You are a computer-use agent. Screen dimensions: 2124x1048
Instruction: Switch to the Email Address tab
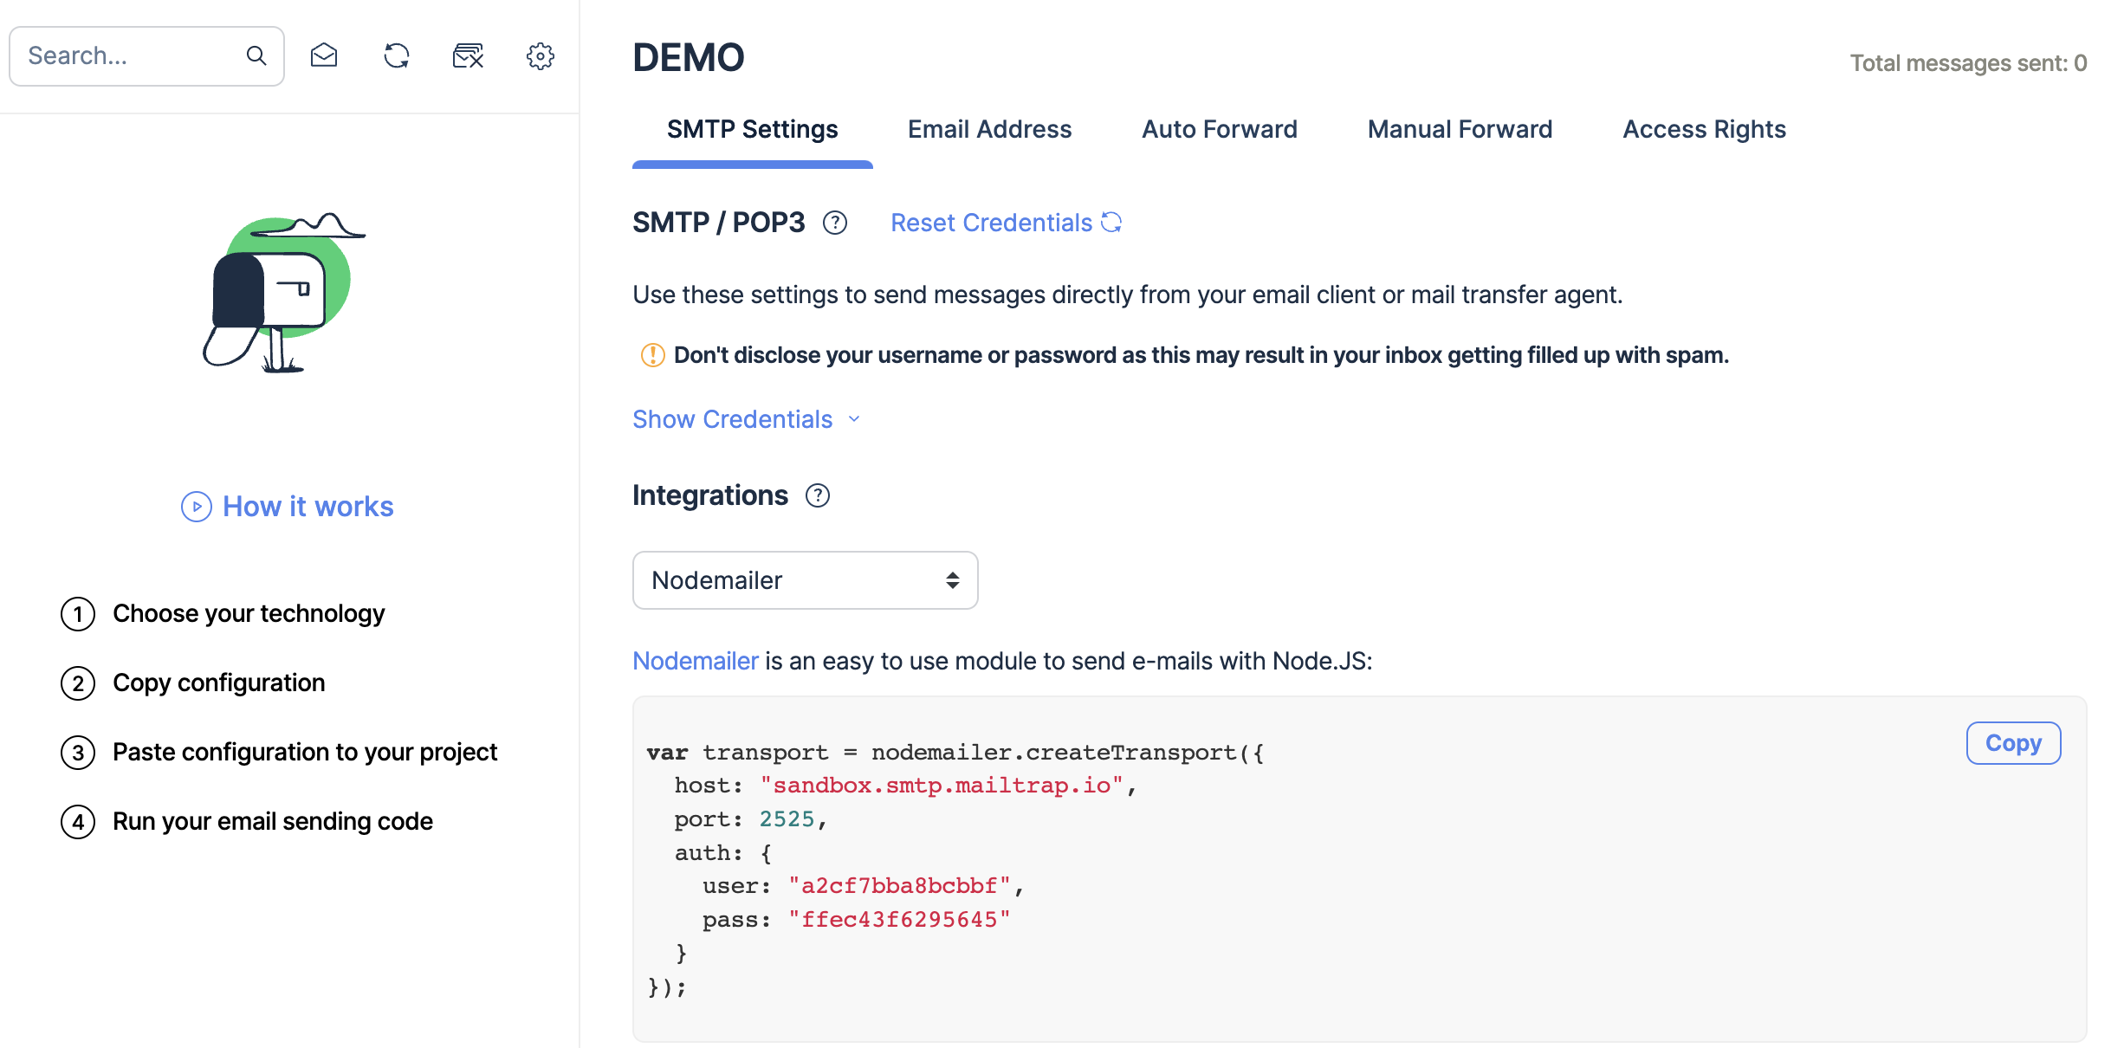[x=989, y=129]
